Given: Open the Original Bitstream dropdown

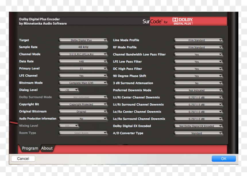Looking at the screenshot, I should click(83, 111).
